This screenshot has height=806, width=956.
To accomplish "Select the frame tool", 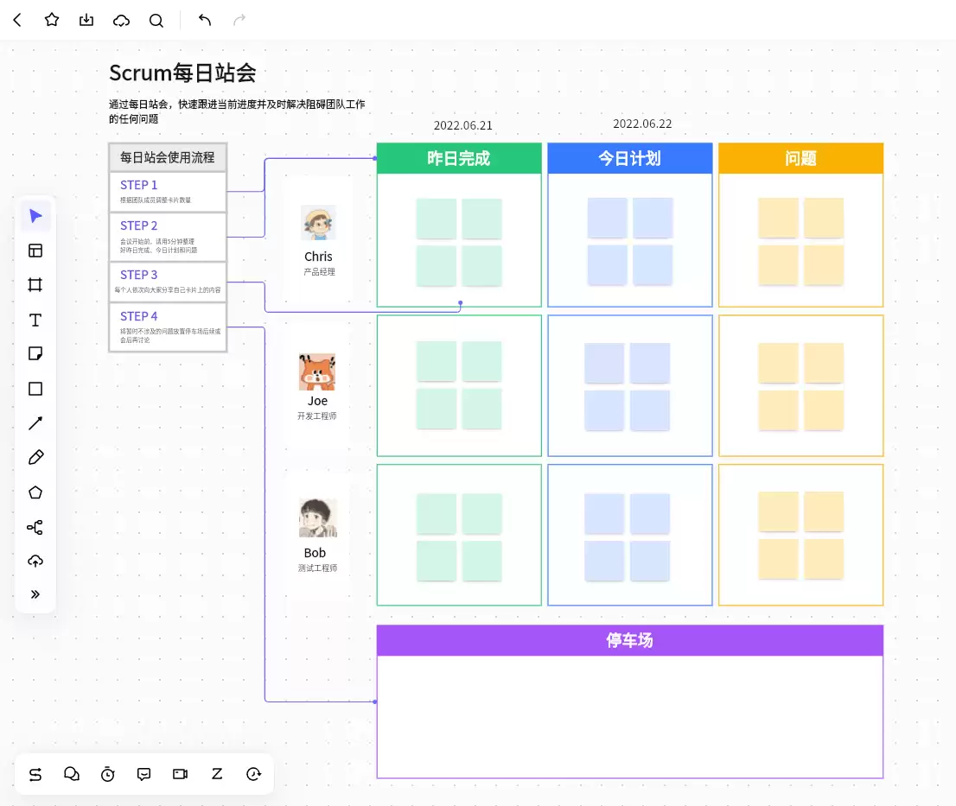I will pos(35,285).
